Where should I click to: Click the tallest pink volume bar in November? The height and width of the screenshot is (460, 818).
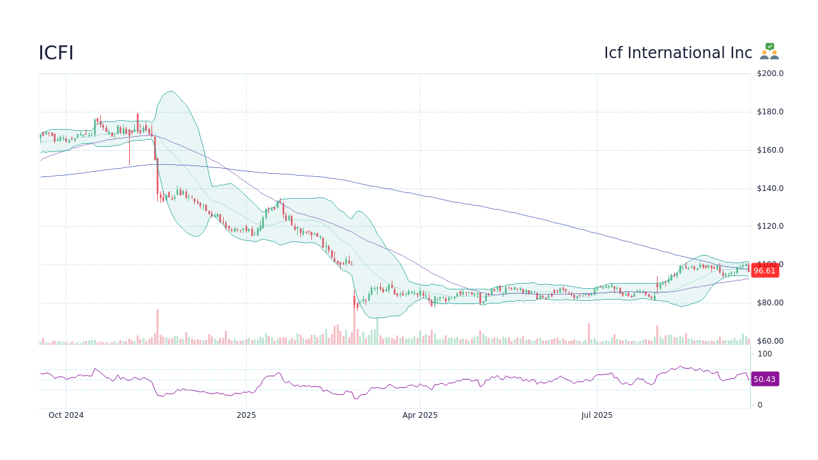coord(157,327)
